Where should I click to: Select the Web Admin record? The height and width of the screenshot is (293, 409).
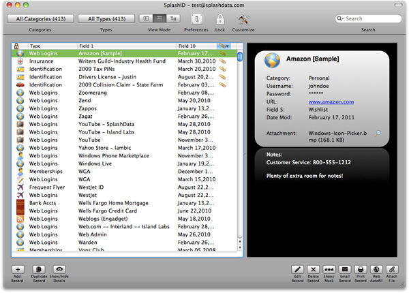[125, 234]
